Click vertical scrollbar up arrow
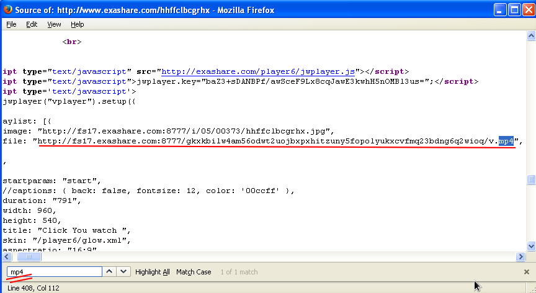Viewport: 536px width, 293px height. [531, 35]
